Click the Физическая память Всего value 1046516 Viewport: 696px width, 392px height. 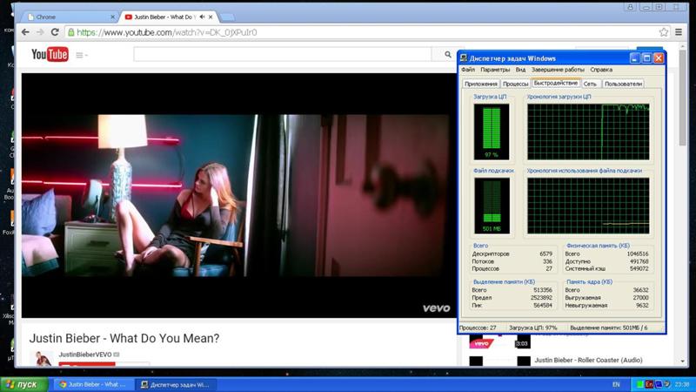tap(638, 253)
